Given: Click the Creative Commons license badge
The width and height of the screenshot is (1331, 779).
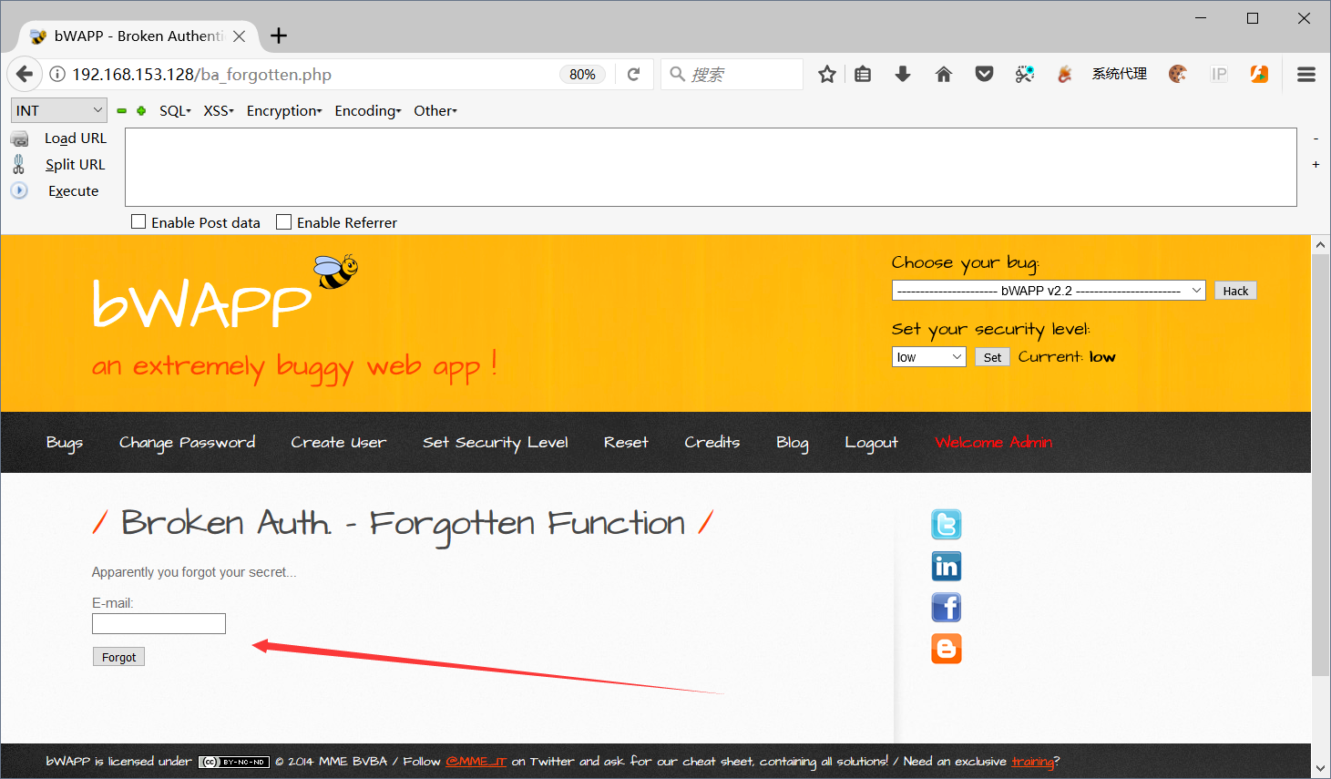Looking at the screenshot, I should (x=234, y=762).
